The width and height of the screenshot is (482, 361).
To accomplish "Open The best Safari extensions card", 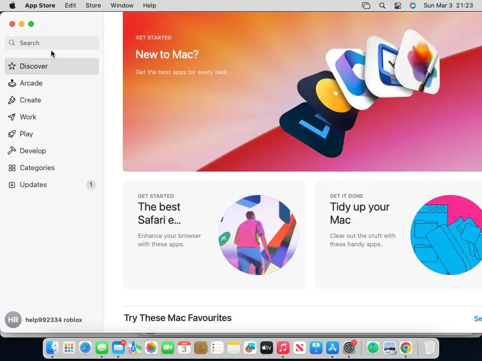I will (214, 235).
